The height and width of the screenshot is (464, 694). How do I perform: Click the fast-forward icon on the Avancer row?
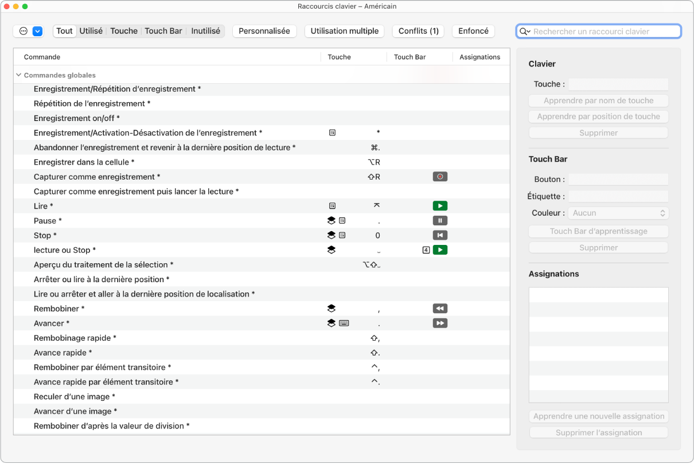[440, 323]
